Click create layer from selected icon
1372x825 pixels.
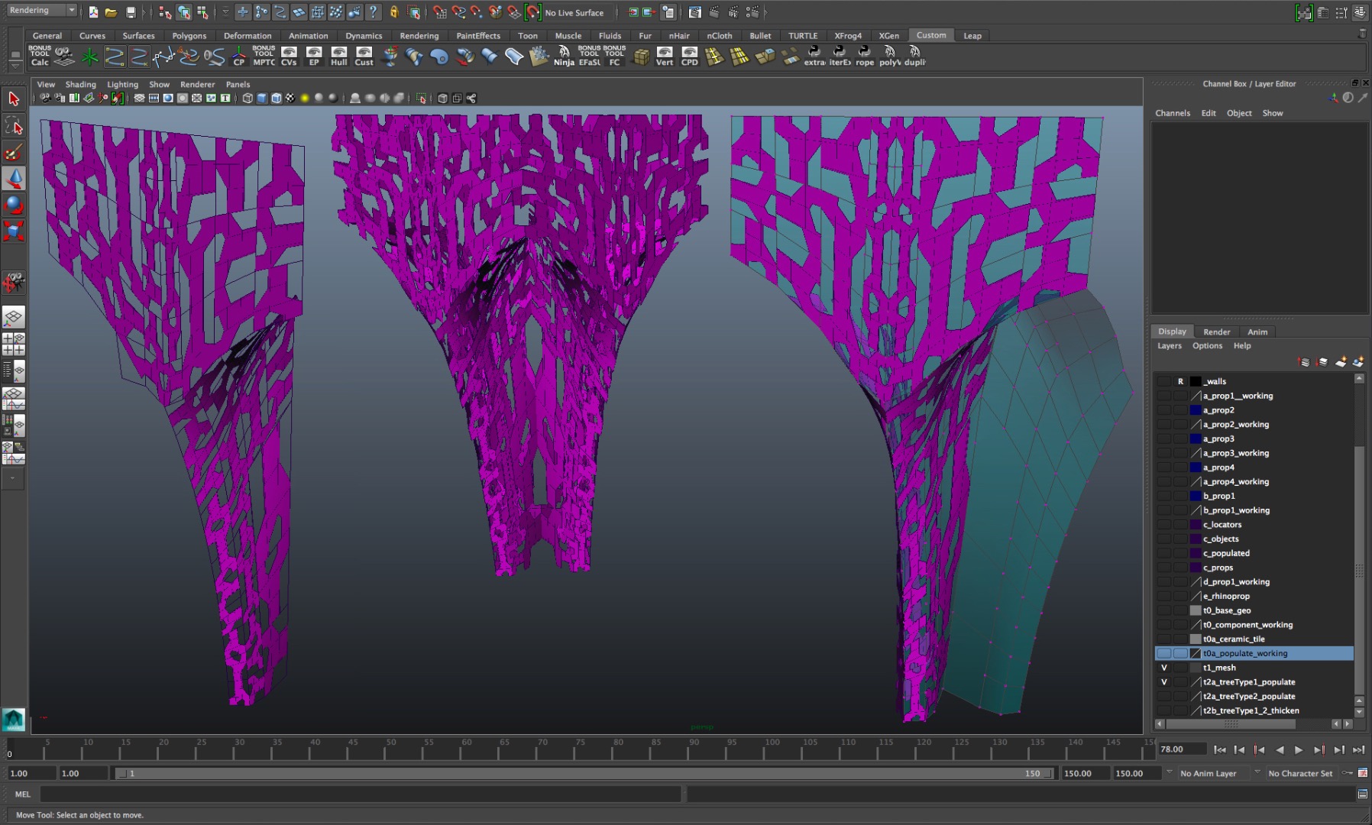1358,362
